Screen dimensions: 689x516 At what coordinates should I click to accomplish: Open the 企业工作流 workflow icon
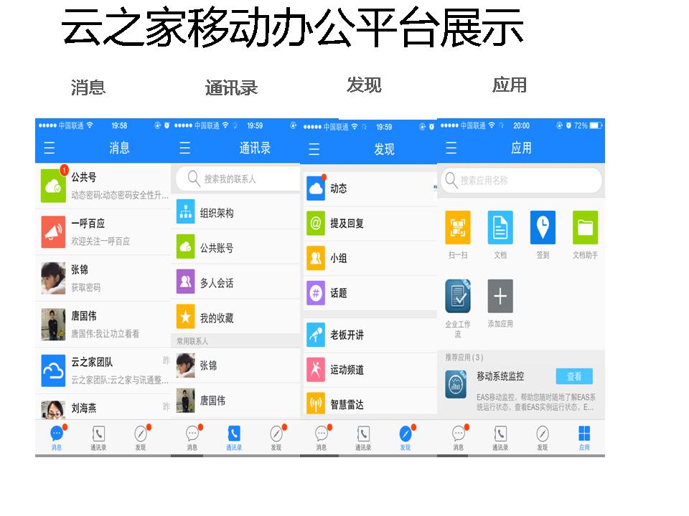pyautogui.click(x=458, y=296)
